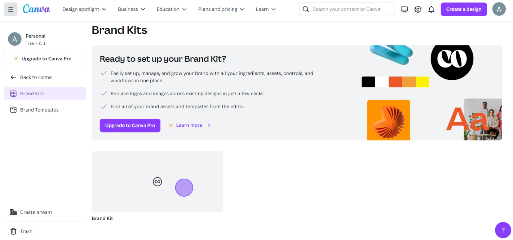Expand the Education dropdown
The width and height of the screenshot is (513, 240).
[172, 9]
